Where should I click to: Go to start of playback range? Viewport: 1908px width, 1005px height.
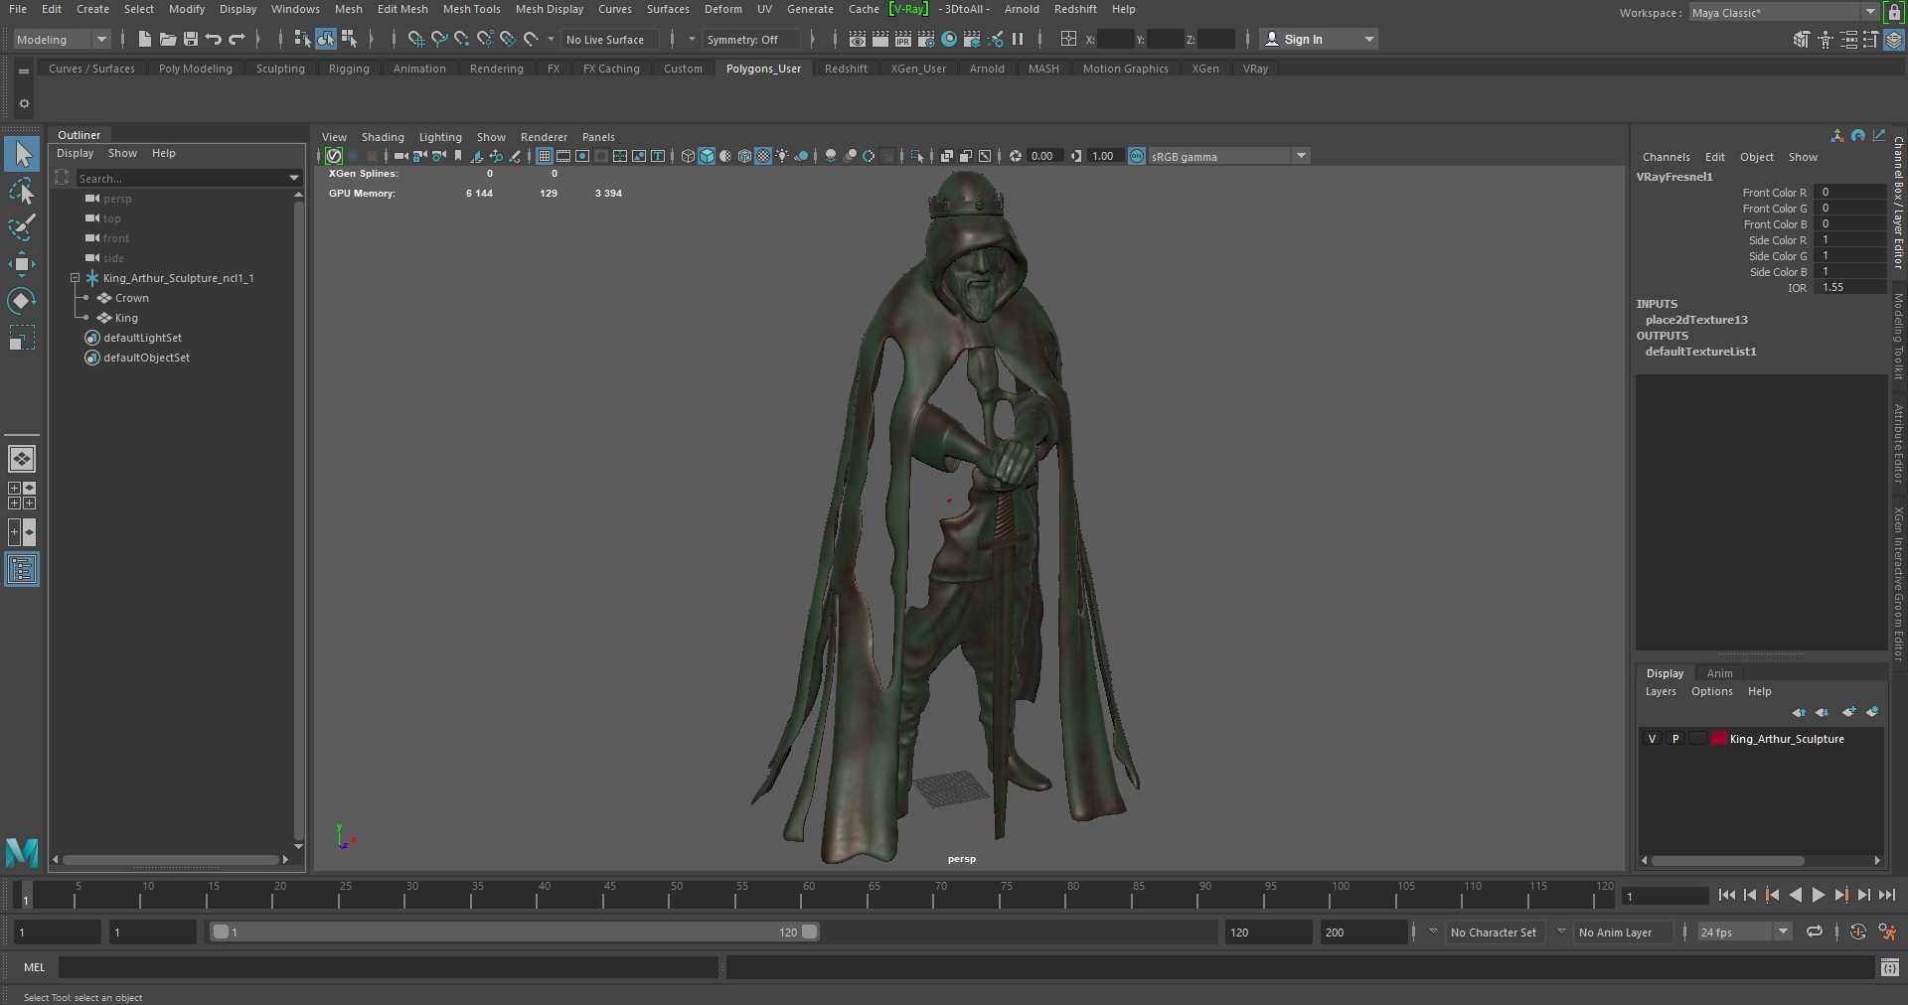(x=1727, y=895)
